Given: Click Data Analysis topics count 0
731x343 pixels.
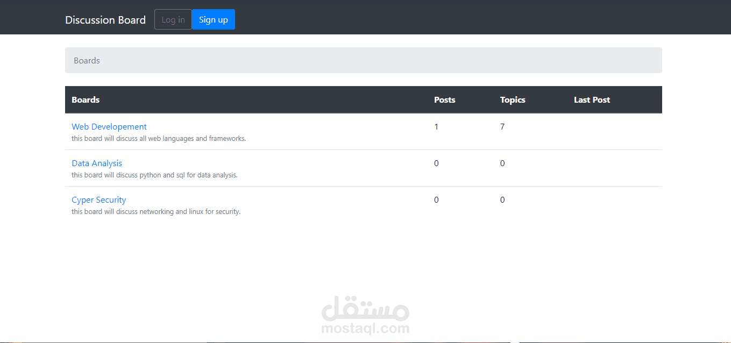Looking at the screenshot, I should [502, 163].
